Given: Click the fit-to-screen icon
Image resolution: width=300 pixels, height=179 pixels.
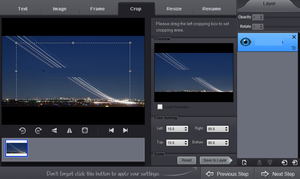Looking at the screenshot, I should (x=85, y=131).
